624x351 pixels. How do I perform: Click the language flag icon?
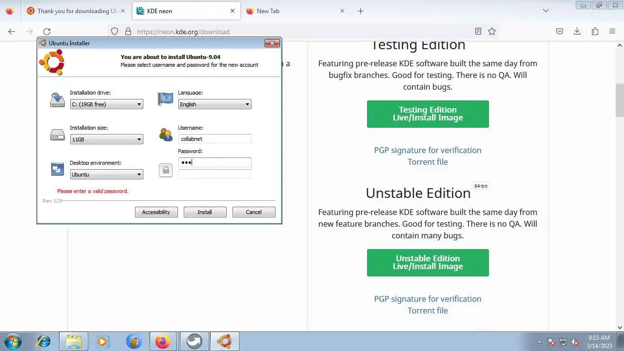click(x=166, y=99)
